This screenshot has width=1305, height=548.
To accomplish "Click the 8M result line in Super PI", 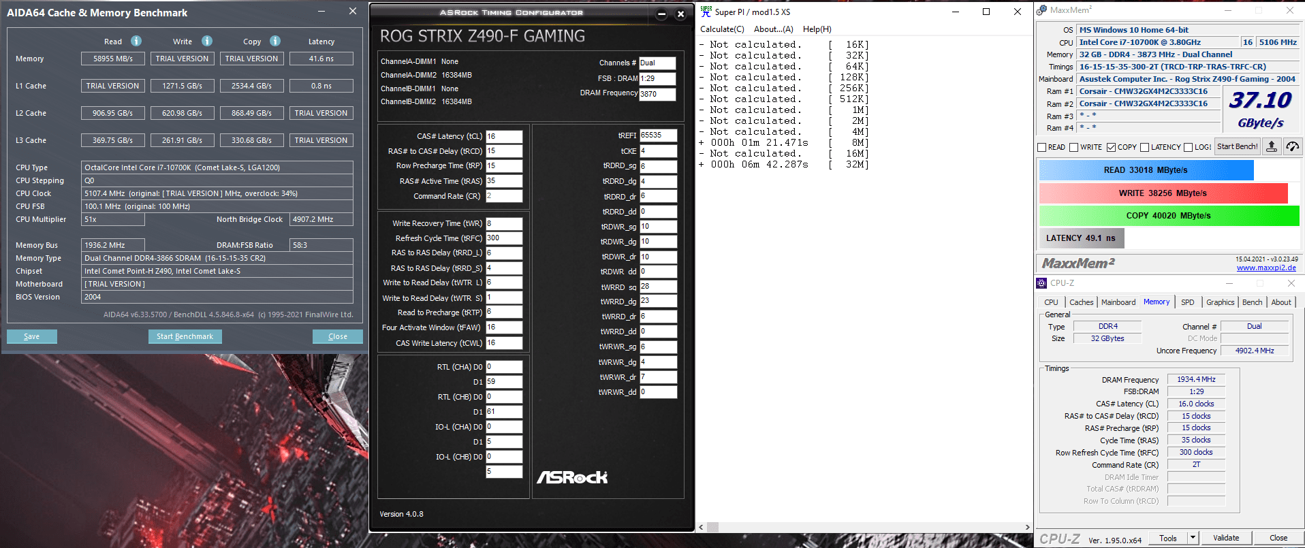I will [784, 142].
